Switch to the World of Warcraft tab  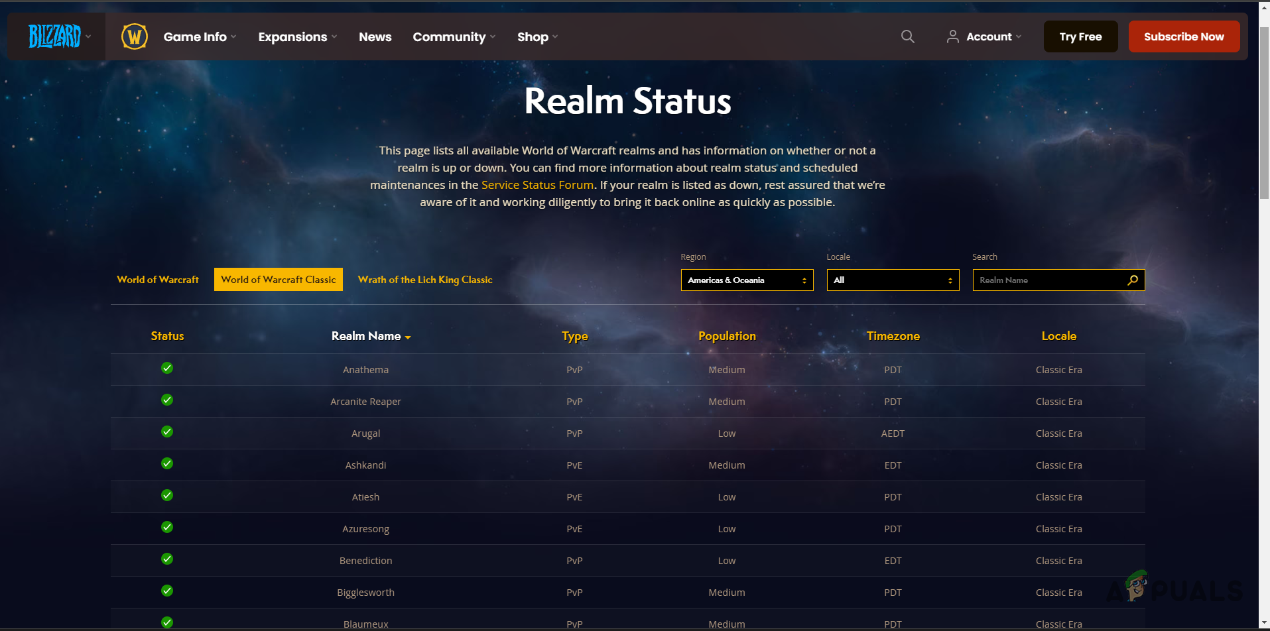click(157, 279)
